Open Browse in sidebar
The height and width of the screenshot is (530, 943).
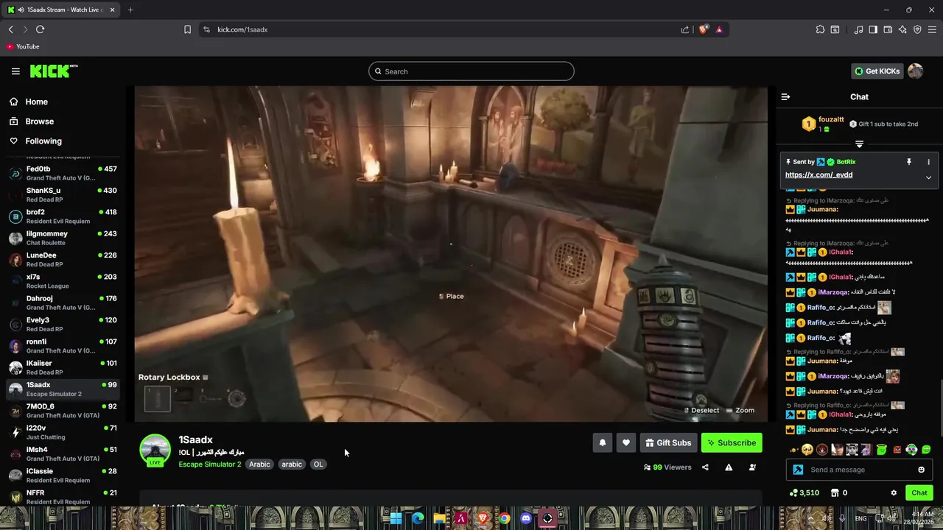click(x=39, y=121)
